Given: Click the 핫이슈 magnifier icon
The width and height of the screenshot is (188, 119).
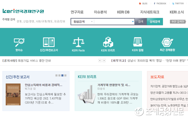Looking at the screenshot, I should pos(19,42).
